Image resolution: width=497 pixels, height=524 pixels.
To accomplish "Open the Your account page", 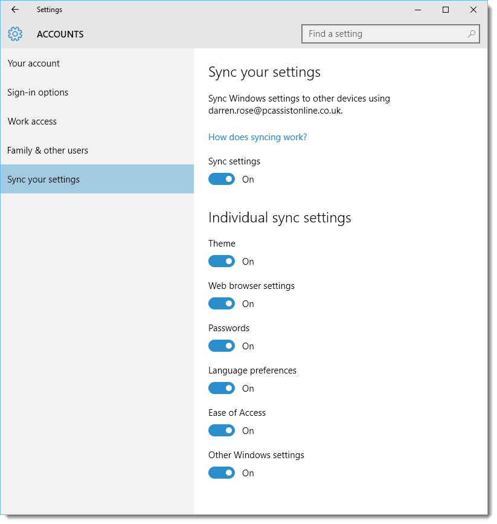I will click(x=33, y=63).
